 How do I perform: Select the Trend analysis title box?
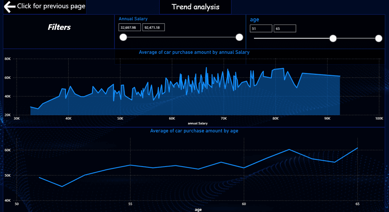click(195, 7)
